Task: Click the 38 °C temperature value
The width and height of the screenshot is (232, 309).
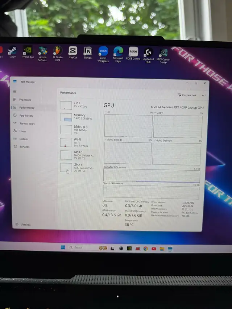Action: point(129,225)
